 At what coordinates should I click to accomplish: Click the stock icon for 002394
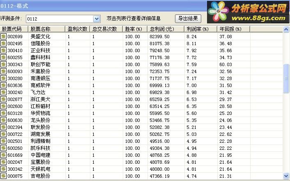pyautogui.click(x=3, y=127)
